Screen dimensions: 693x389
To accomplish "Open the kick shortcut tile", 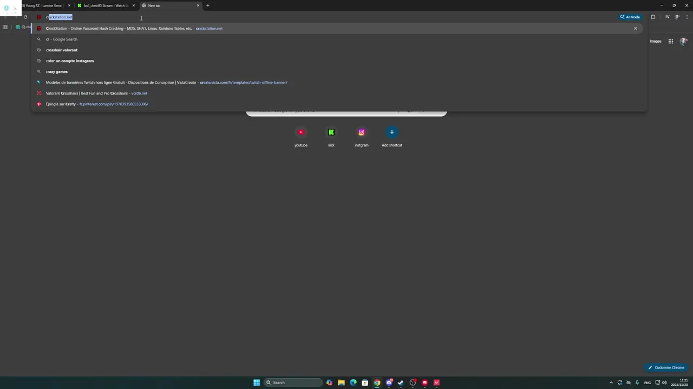I will 331,136.
